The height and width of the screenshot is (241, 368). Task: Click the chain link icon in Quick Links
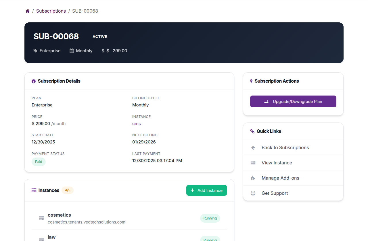[x=252, y=131]
